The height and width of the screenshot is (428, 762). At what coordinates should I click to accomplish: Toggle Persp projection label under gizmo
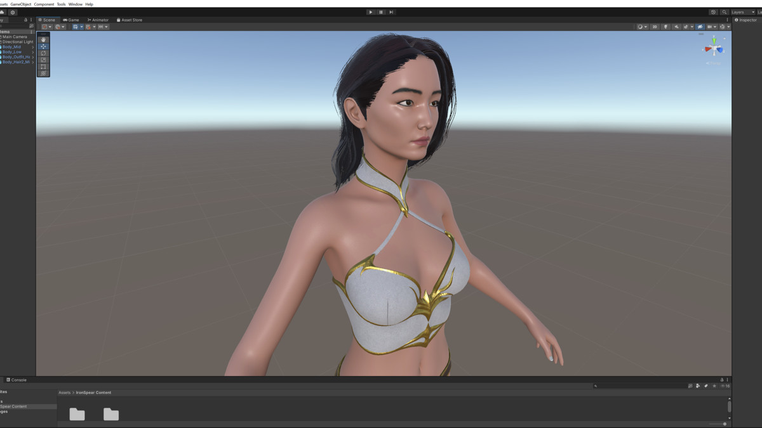click(x=714, y=63)
